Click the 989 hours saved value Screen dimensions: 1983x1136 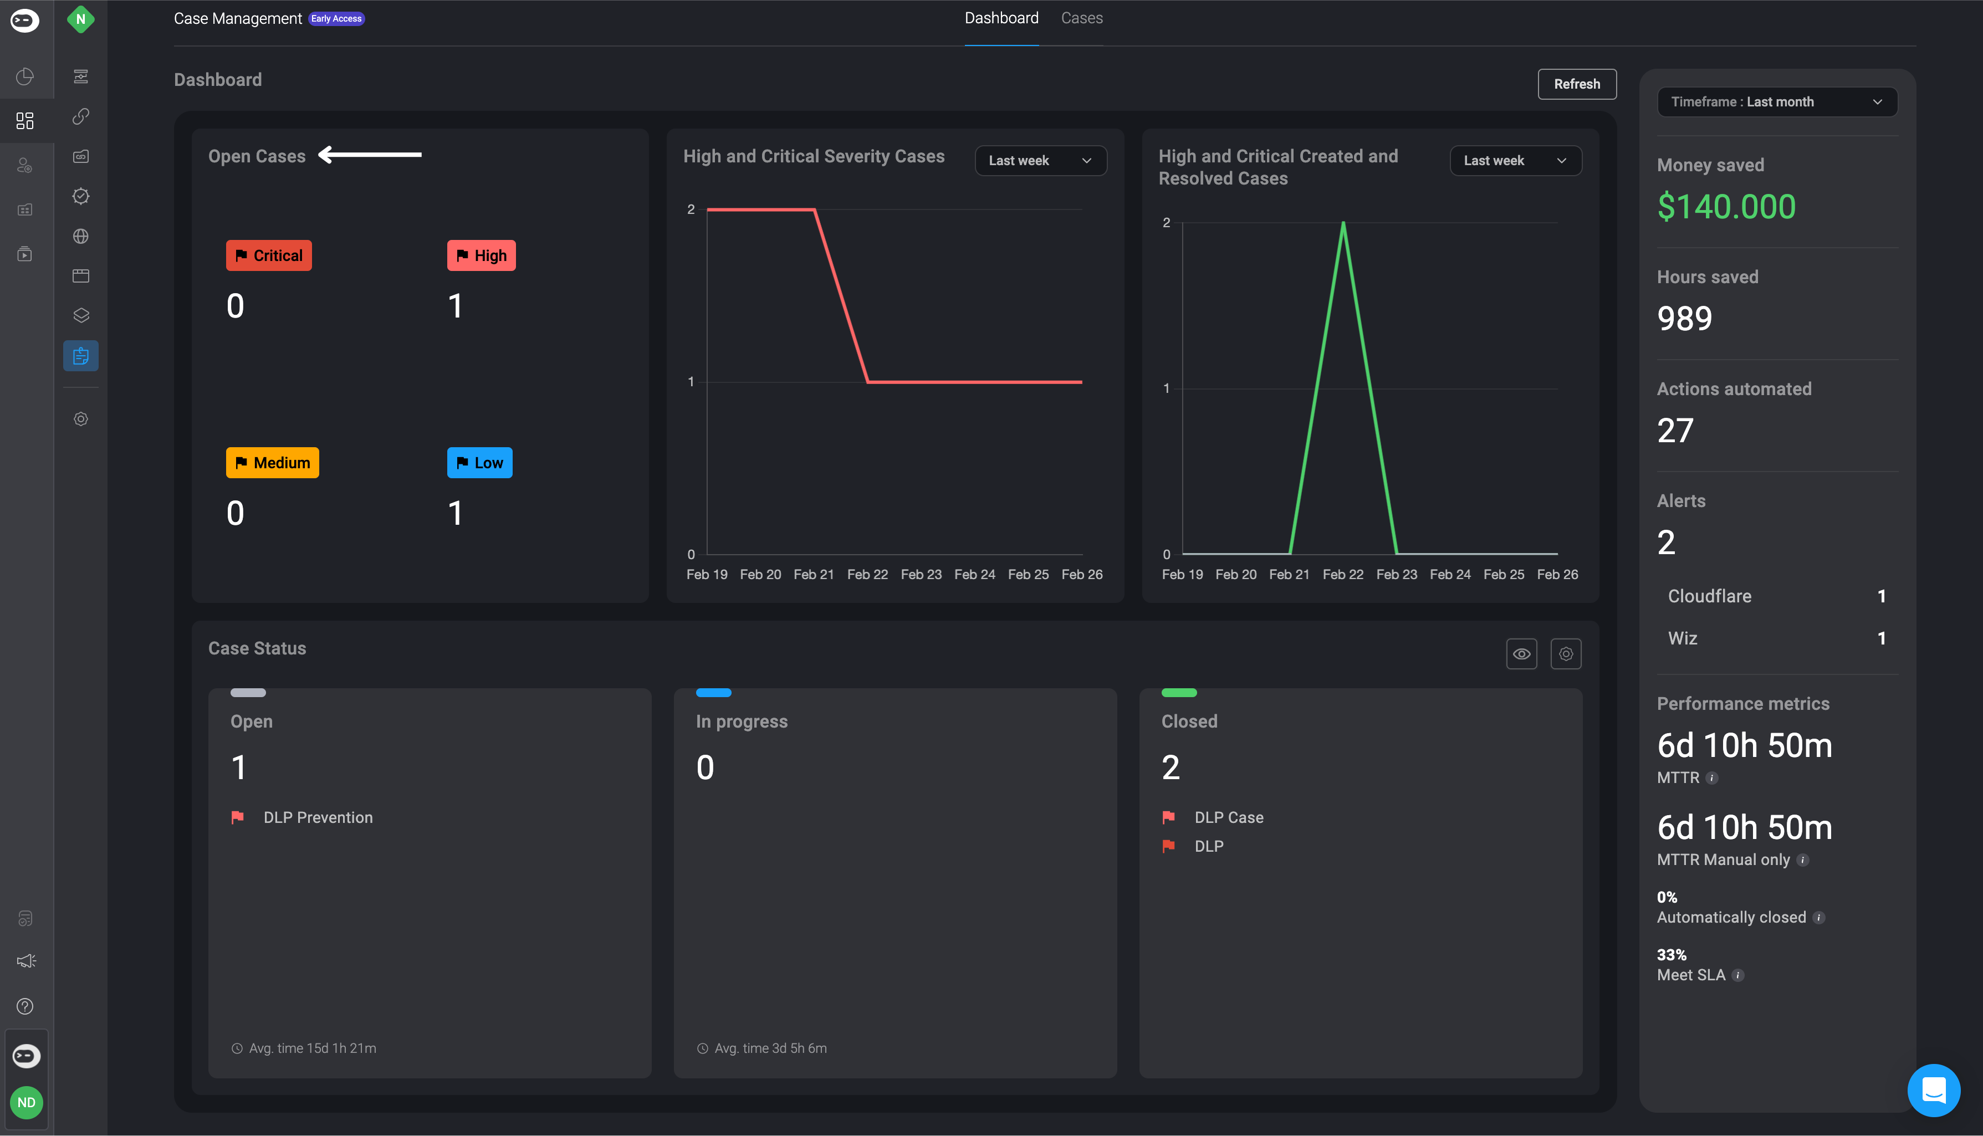(x=1684, y=318)
